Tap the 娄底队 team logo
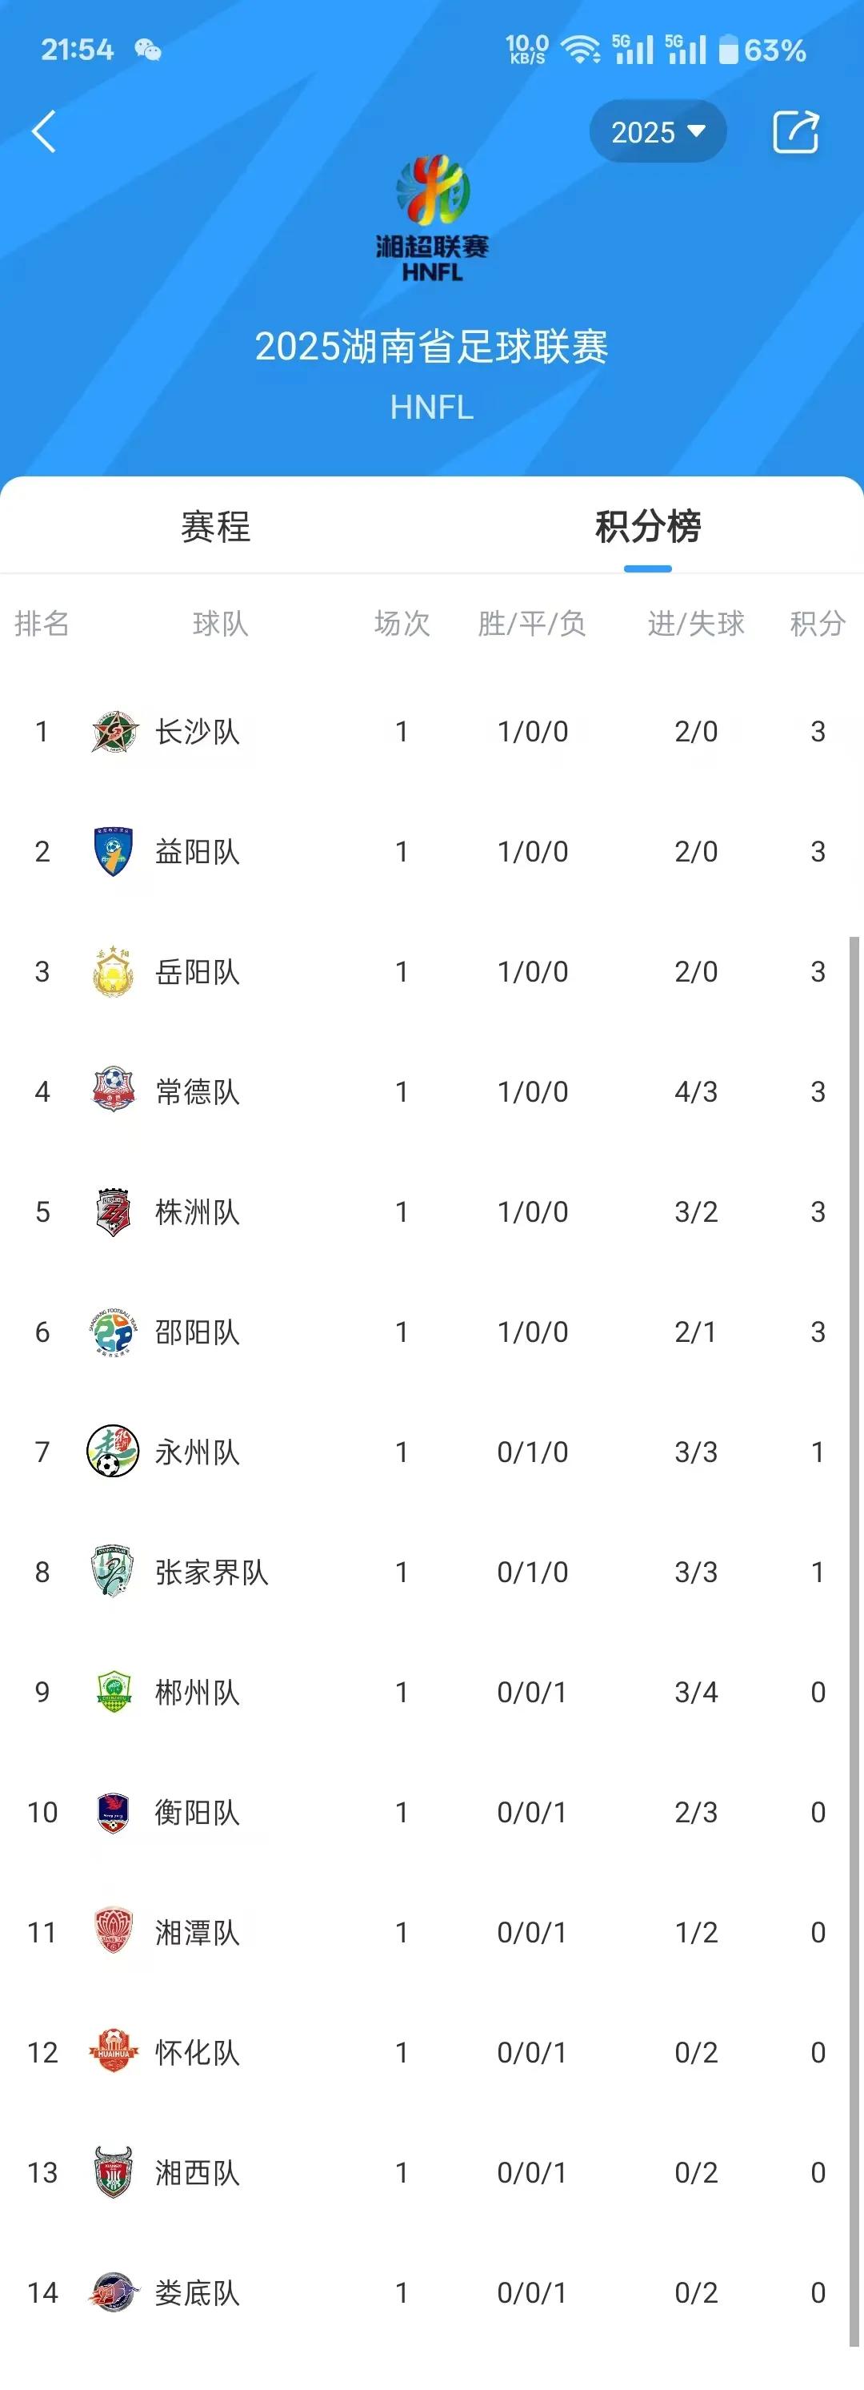The image size is (864, 2390). click(113, 2292)
